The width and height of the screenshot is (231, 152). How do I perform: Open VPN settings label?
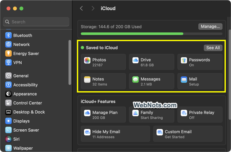click(17, 63)
